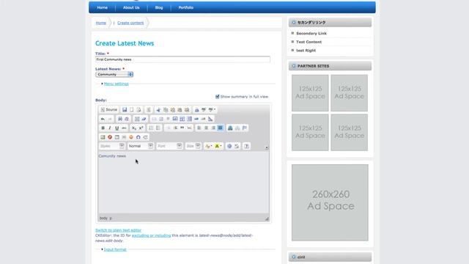Screen dimensions: 469x264
Task: Toggle Bold formatting
Action: (x=103, y=128)
